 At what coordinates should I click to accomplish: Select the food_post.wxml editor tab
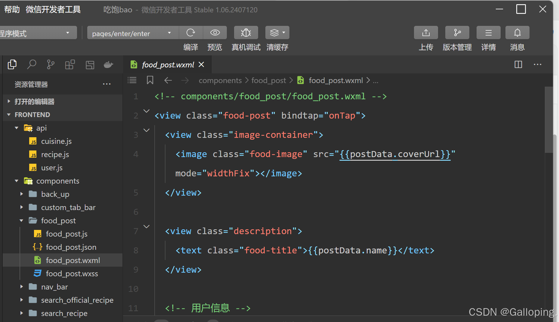[x=168, y=65]
